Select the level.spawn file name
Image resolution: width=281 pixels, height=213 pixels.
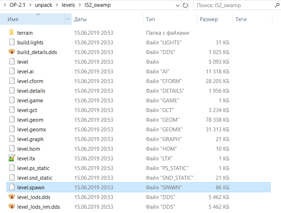[x=31, y=188]
